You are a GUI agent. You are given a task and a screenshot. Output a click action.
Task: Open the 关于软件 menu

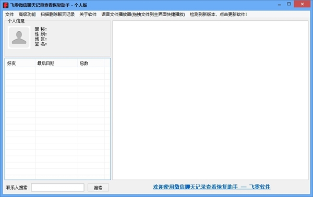pyautogui.click(x=88, y=15)
